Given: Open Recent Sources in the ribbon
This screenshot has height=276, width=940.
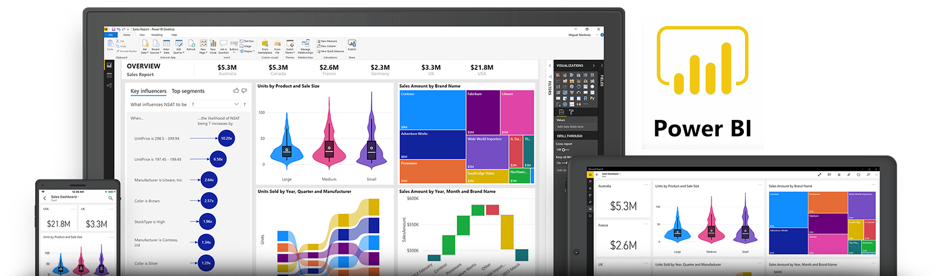Looking at the screenshot, I should 156,47.
